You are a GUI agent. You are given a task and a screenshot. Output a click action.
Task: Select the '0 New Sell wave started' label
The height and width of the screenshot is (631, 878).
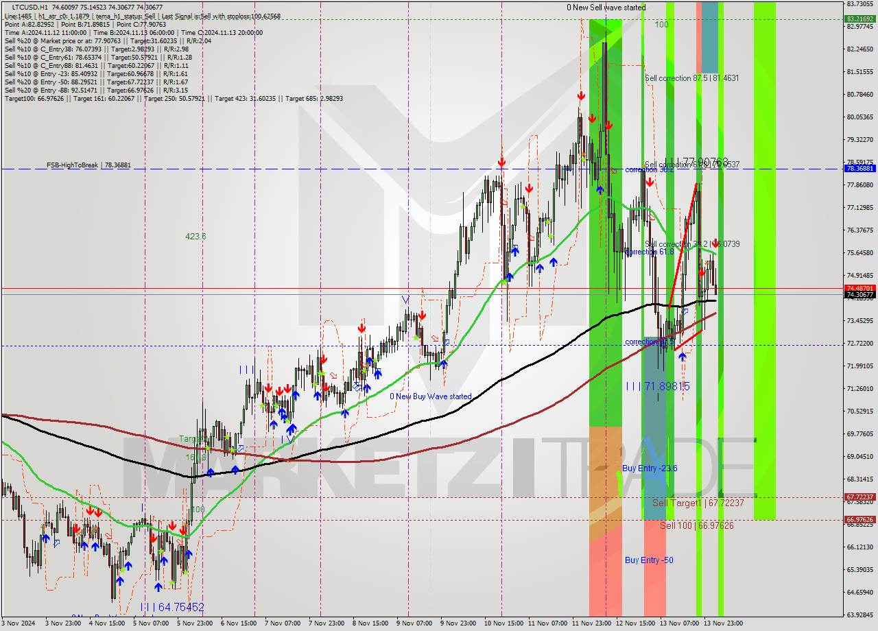(606, 8)
